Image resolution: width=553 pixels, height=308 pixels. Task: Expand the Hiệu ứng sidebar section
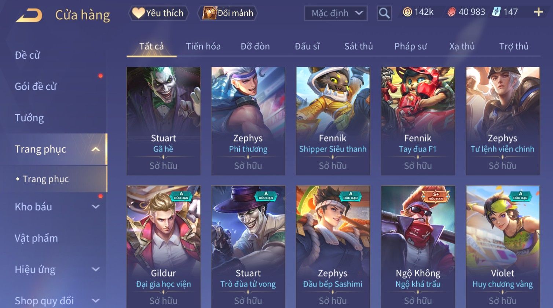[x=96, y=269]
